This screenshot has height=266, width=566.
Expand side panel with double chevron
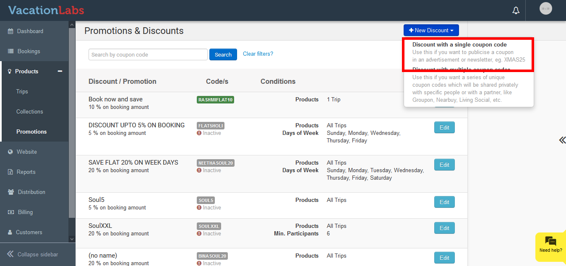point(562,140)
